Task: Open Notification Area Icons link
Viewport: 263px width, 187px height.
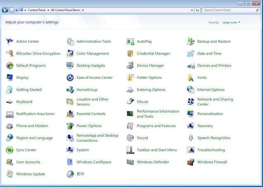Action: (x=35, y=114)
